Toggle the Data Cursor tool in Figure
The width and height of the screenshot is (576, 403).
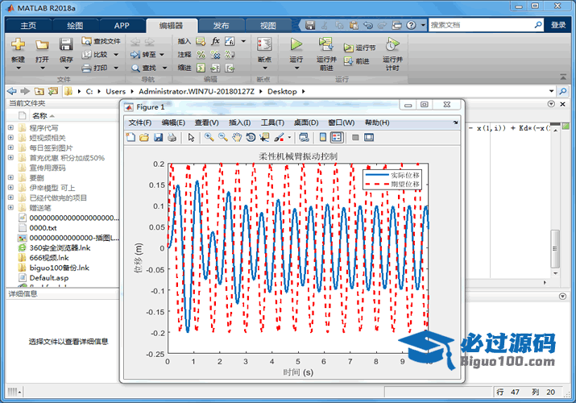pos(264,137)
